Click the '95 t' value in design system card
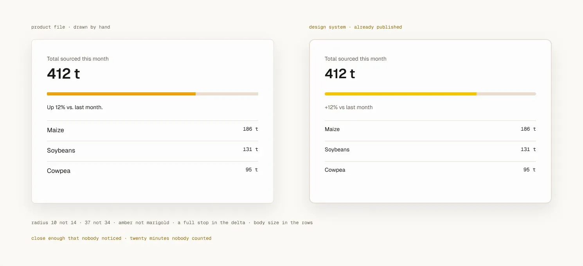583x266 pixels. pos(529,170)
